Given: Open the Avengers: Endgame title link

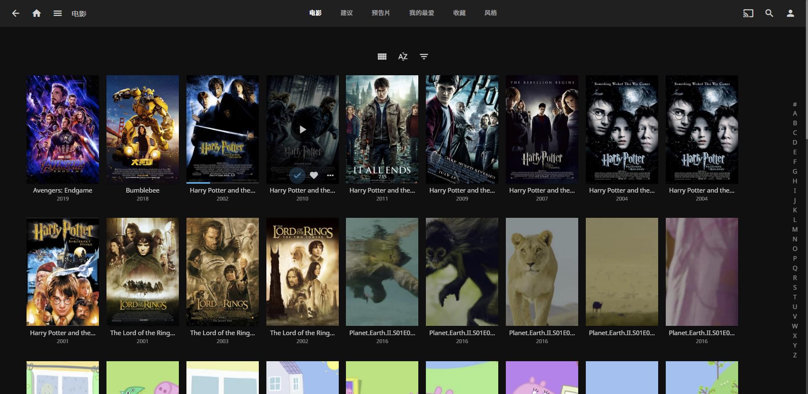Looking at the screenshot, I should click(63, 190).
